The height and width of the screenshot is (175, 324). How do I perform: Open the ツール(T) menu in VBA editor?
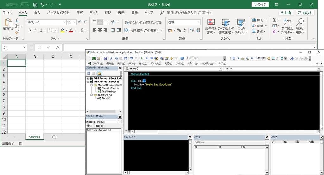click(180, 63)
